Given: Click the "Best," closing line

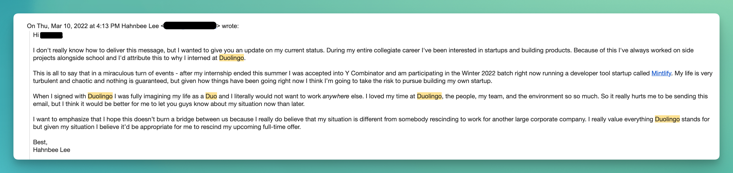Looking at the screenshot, I should (x=40, y=142).
